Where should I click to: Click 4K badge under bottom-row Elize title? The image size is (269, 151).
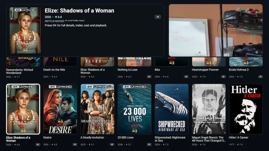coord(38,145)
